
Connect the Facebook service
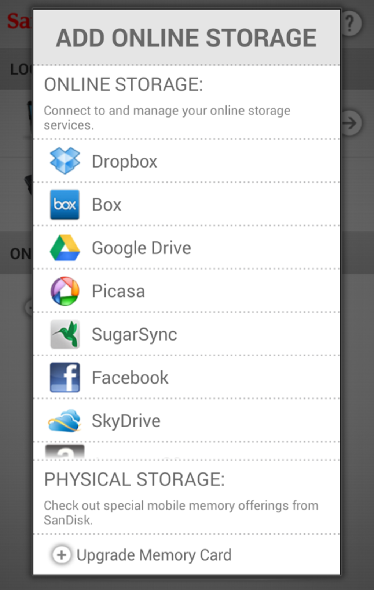[187, 377]
